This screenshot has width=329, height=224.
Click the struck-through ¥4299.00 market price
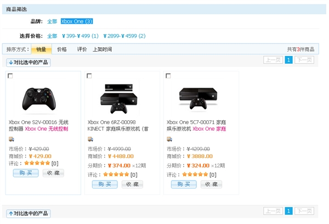tap(198, 149)
